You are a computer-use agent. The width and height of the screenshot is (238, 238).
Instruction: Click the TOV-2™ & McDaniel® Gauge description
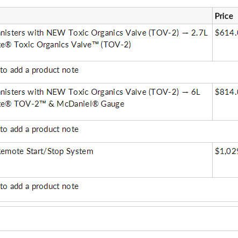pyautogui.click(x=62, y=104)
